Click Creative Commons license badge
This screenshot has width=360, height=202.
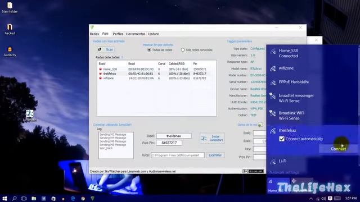coord(253,171)
